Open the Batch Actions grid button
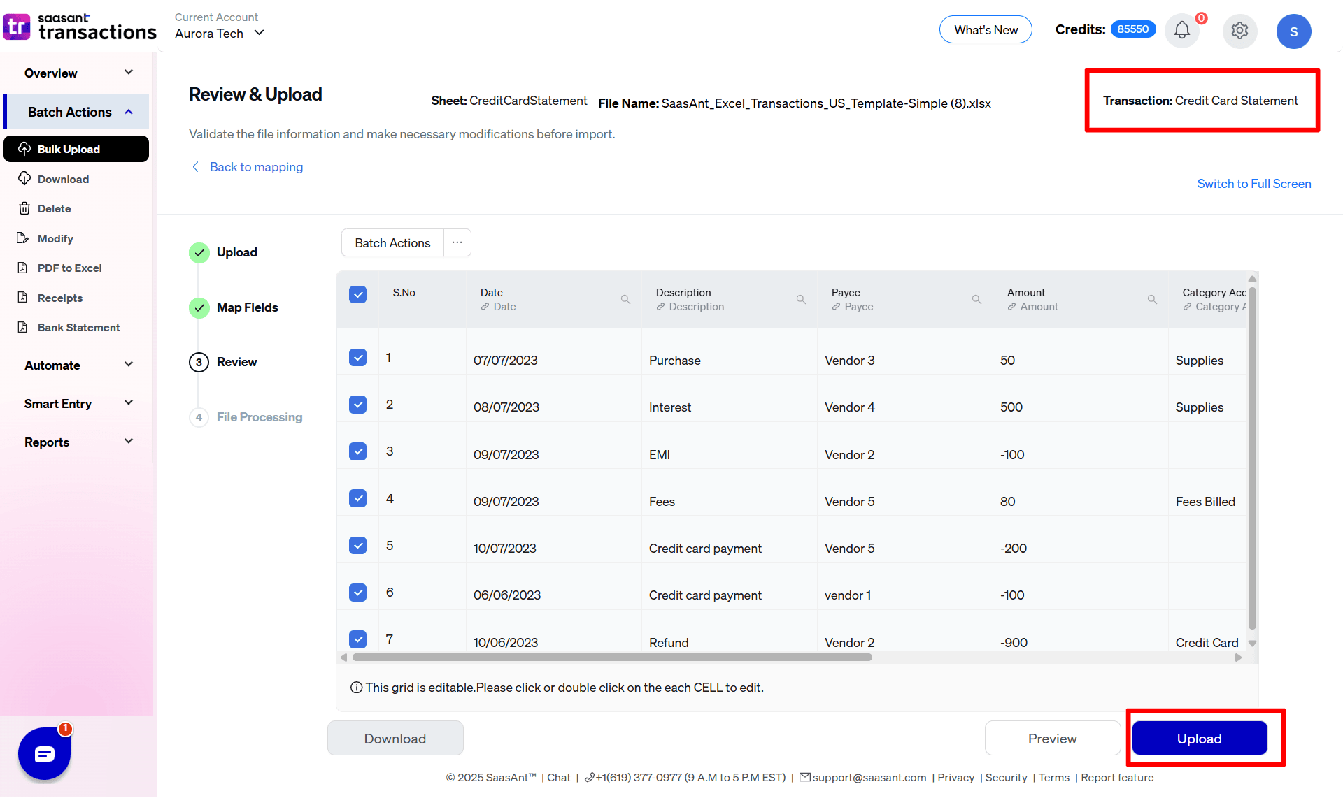The image size is (1343, 798). point(392,242)
